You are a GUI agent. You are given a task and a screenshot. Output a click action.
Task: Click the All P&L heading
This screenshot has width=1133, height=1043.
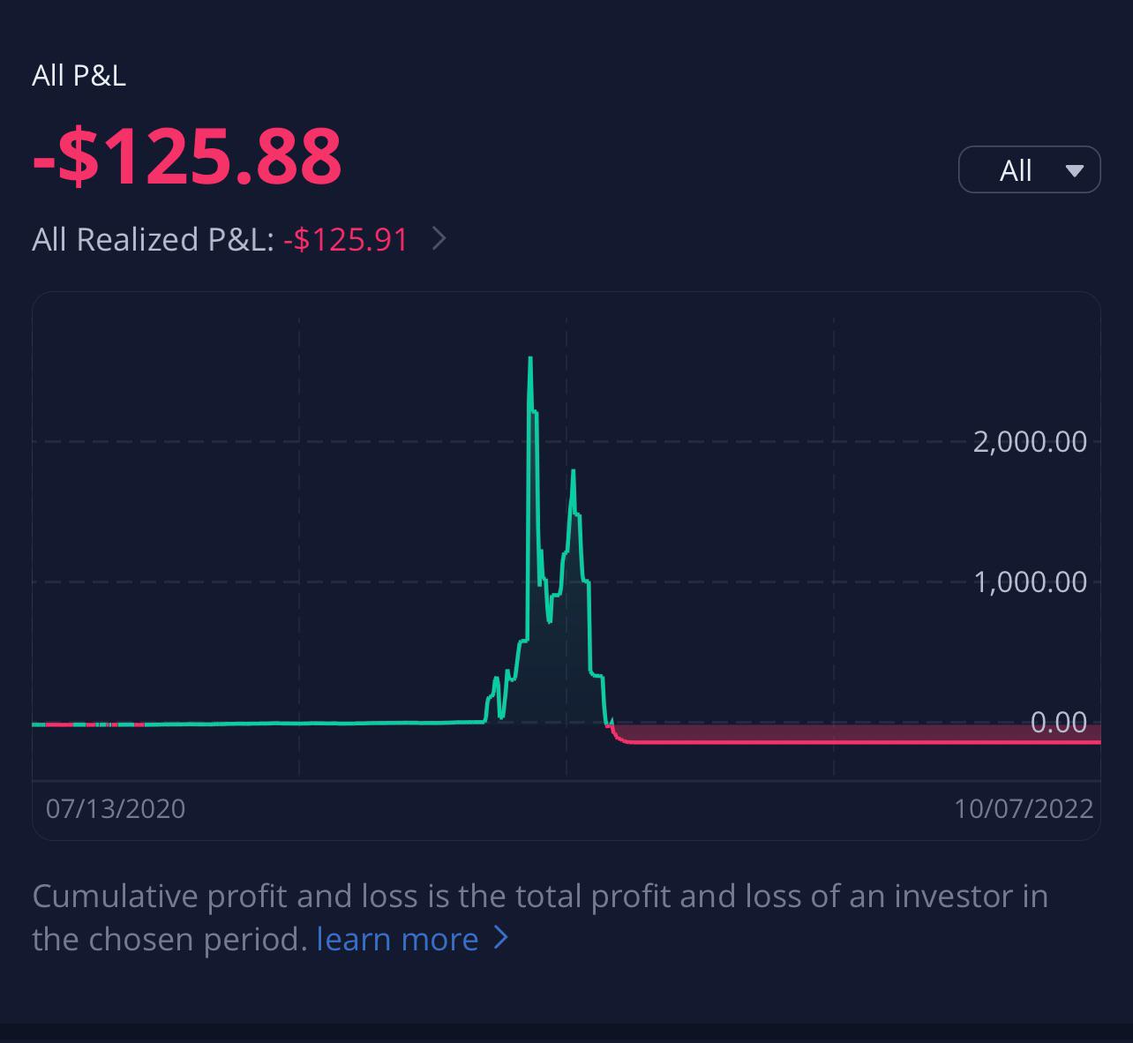coord(79,75)
